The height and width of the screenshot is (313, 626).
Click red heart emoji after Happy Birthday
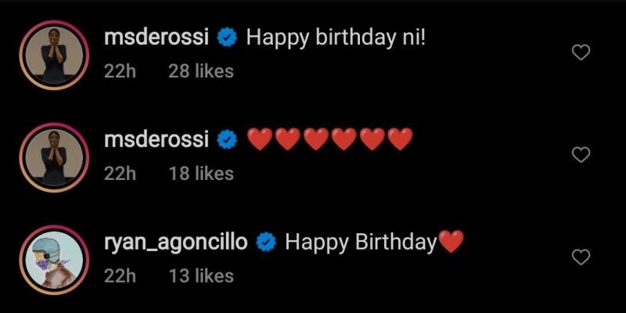(452, 242)
